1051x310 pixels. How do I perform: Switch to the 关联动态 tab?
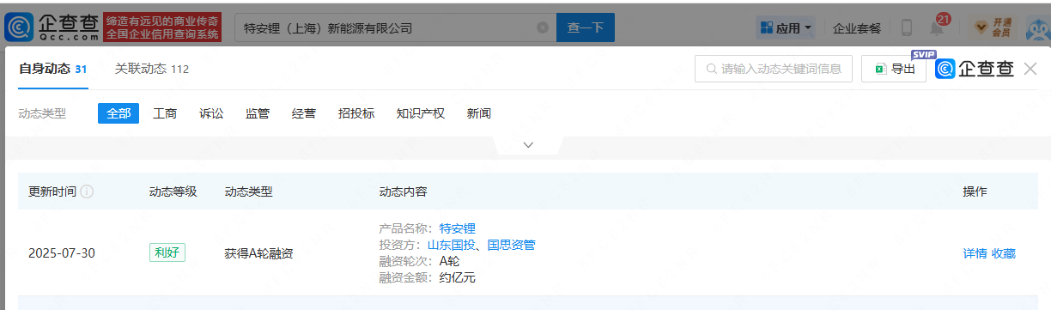coord(152,69)
